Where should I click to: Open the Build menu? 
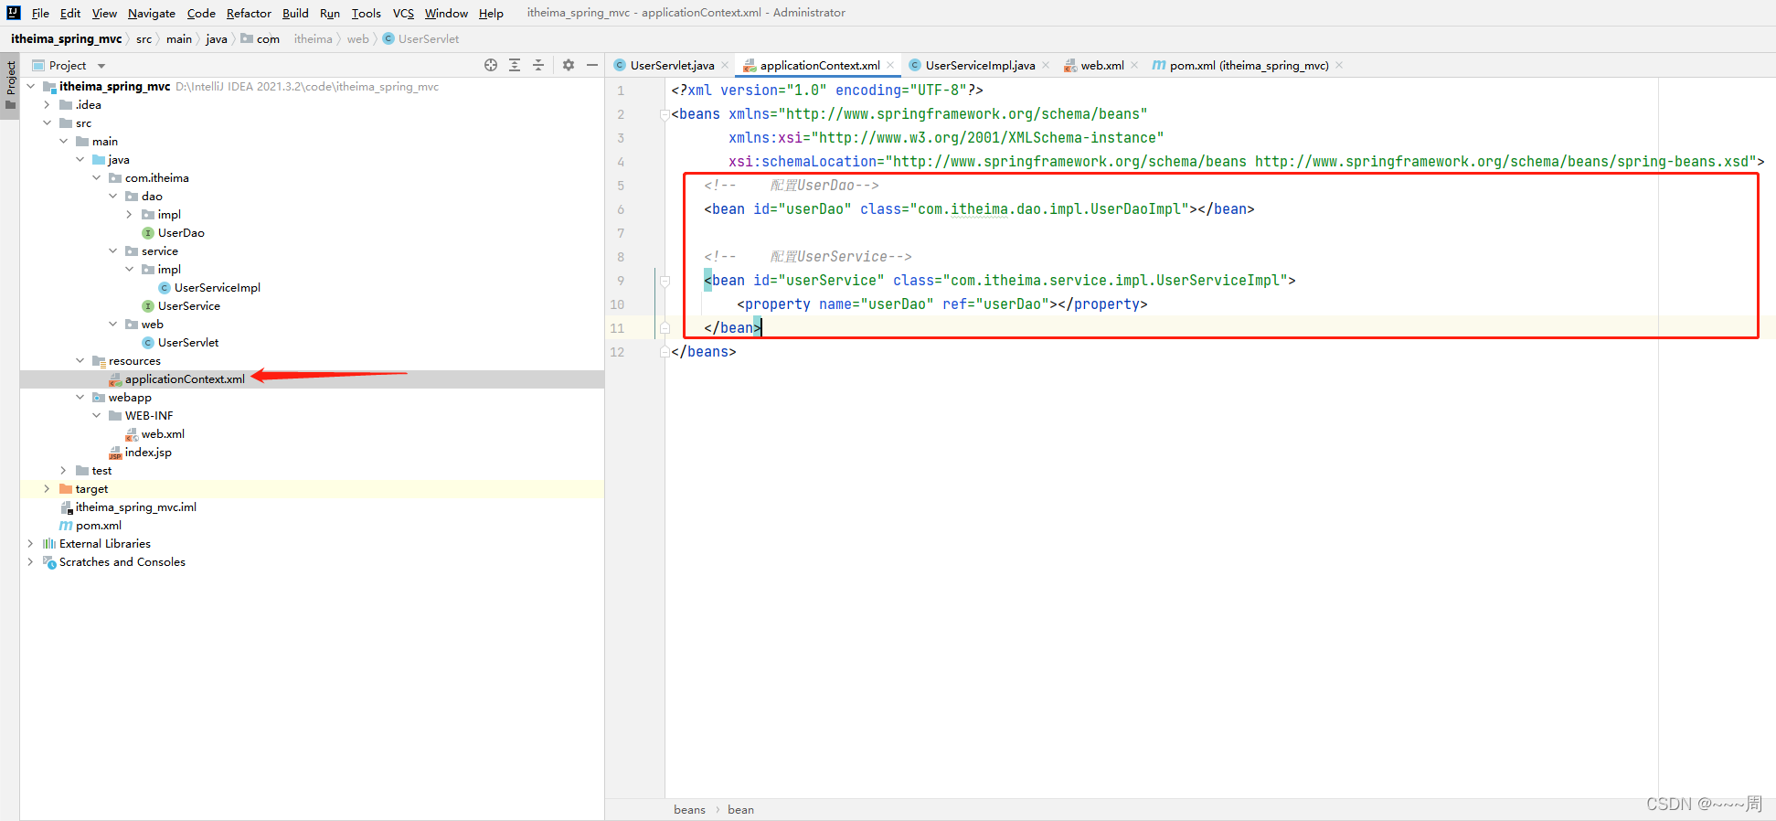(x=295, y=13)
